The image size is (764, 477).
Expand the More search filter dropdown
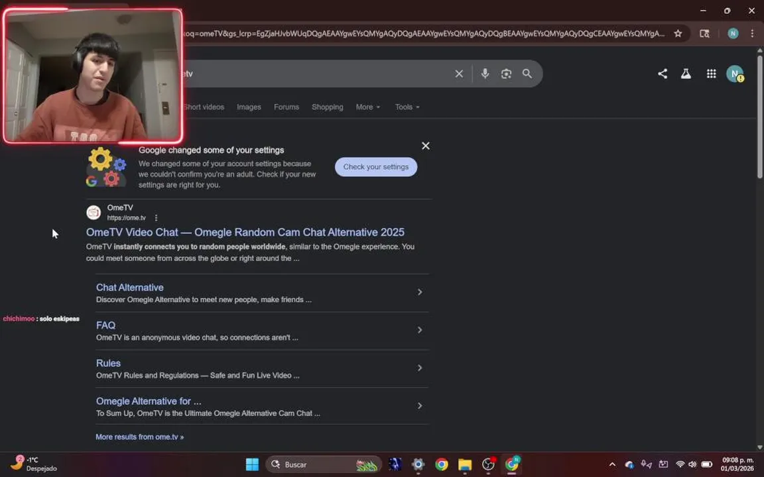pyautogui.click(x=368, y=107)
